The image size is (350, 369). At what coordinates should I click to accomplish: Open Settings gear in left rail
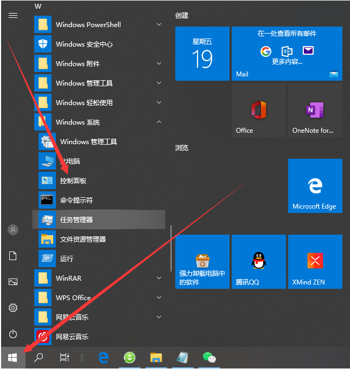click(13, 308)
